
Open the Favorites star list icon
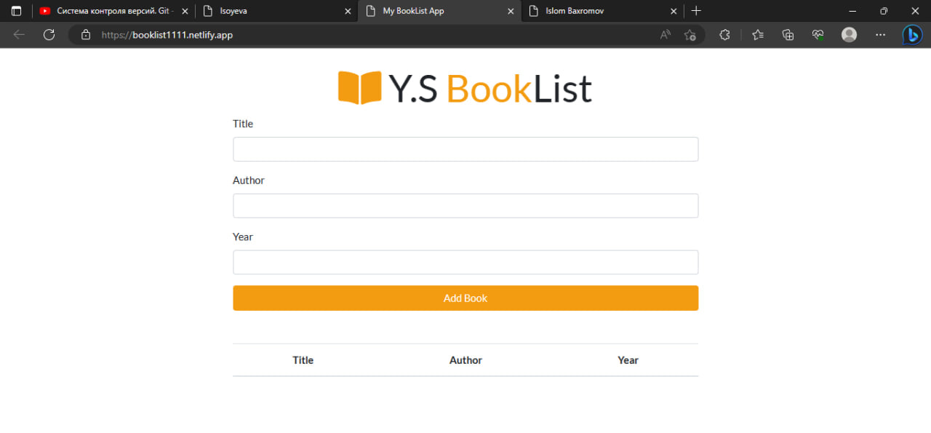tap(758, 34)
